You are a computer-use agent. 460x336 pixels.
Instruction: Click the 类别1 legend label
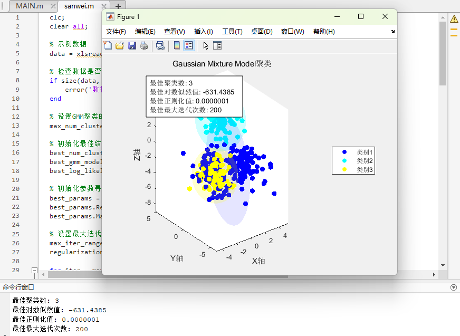[x=365, y=152]
